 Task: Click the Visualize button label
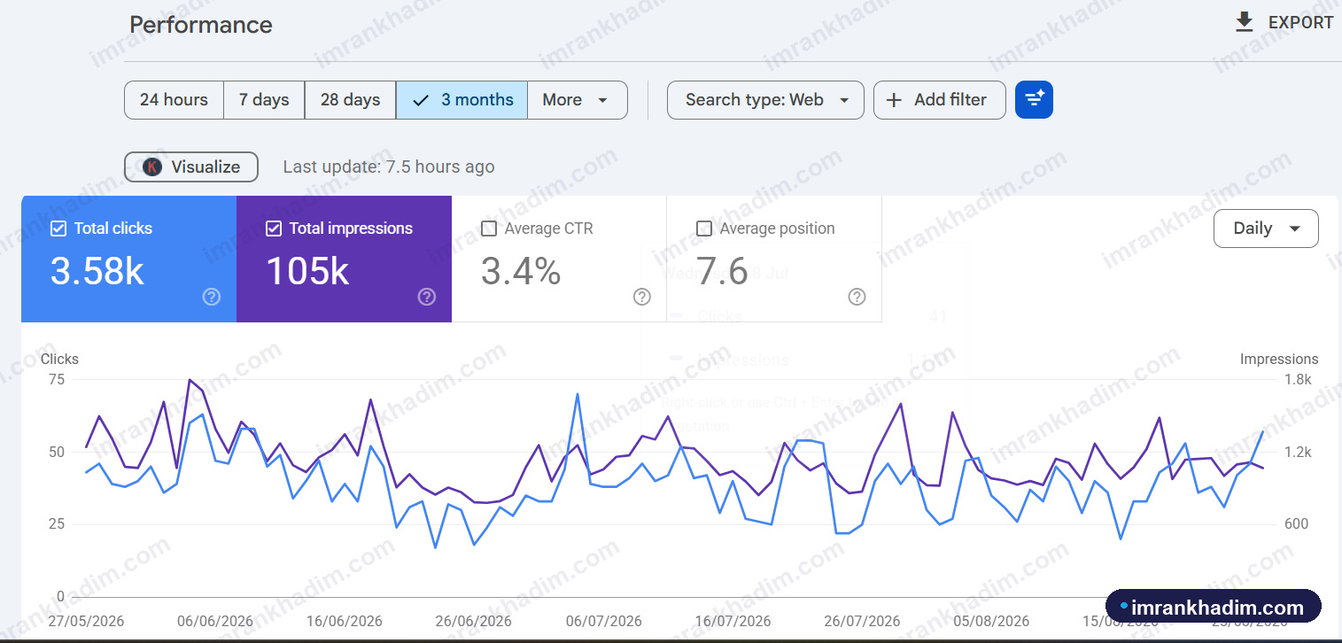point(206,167)
